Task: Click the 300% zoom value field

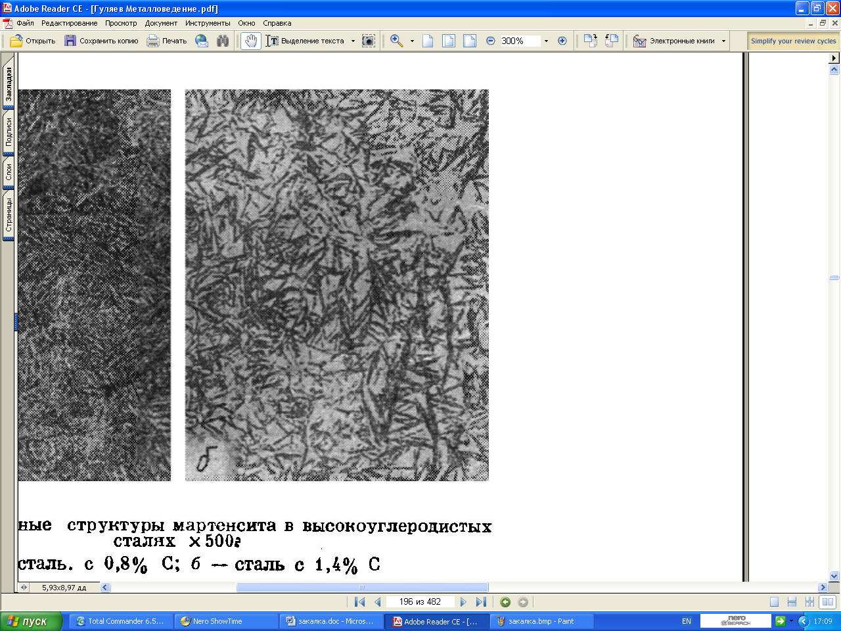Action: tap(520, 41)
